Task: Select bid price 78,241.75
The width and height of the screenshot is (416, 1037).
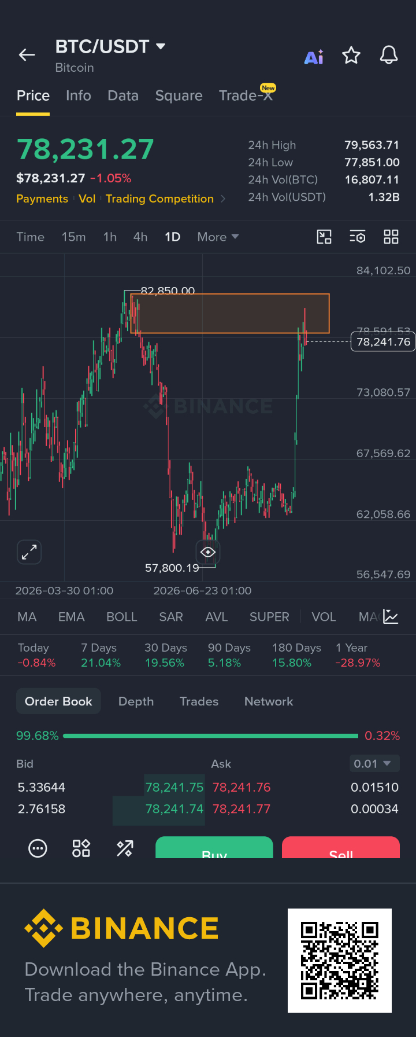Action: point(174,787)
